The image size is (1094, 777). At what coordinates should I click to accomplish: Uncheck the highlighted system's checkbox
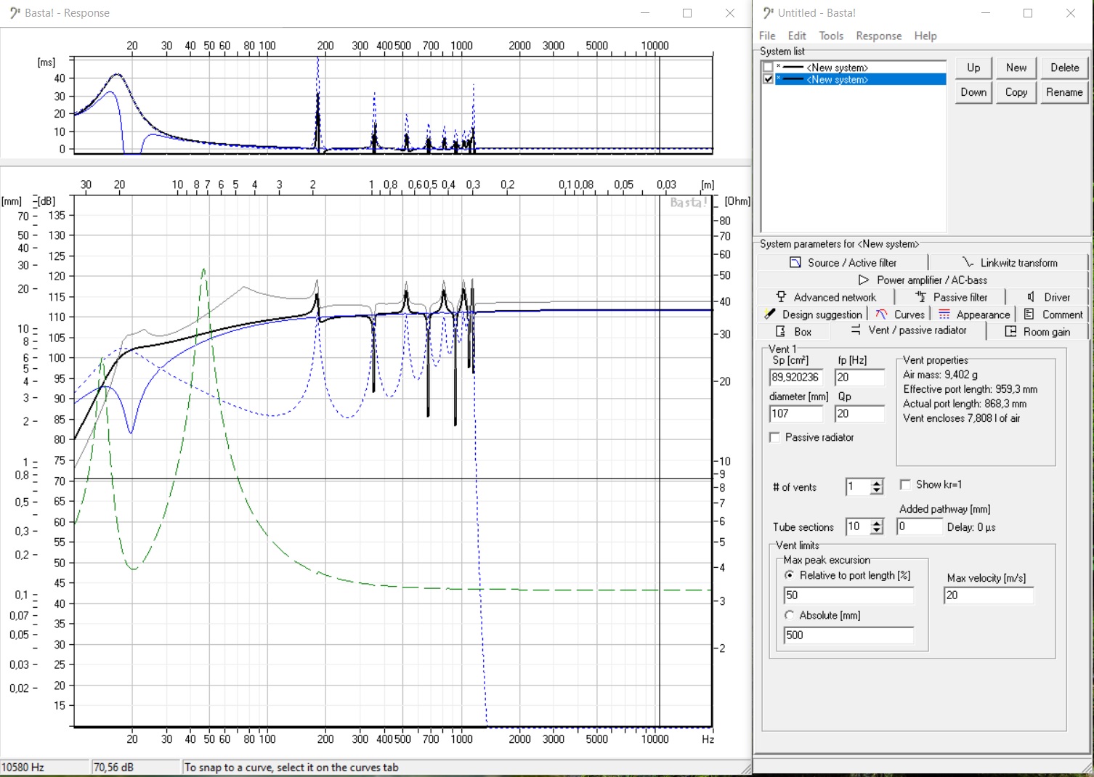click(x=768, y=79)
